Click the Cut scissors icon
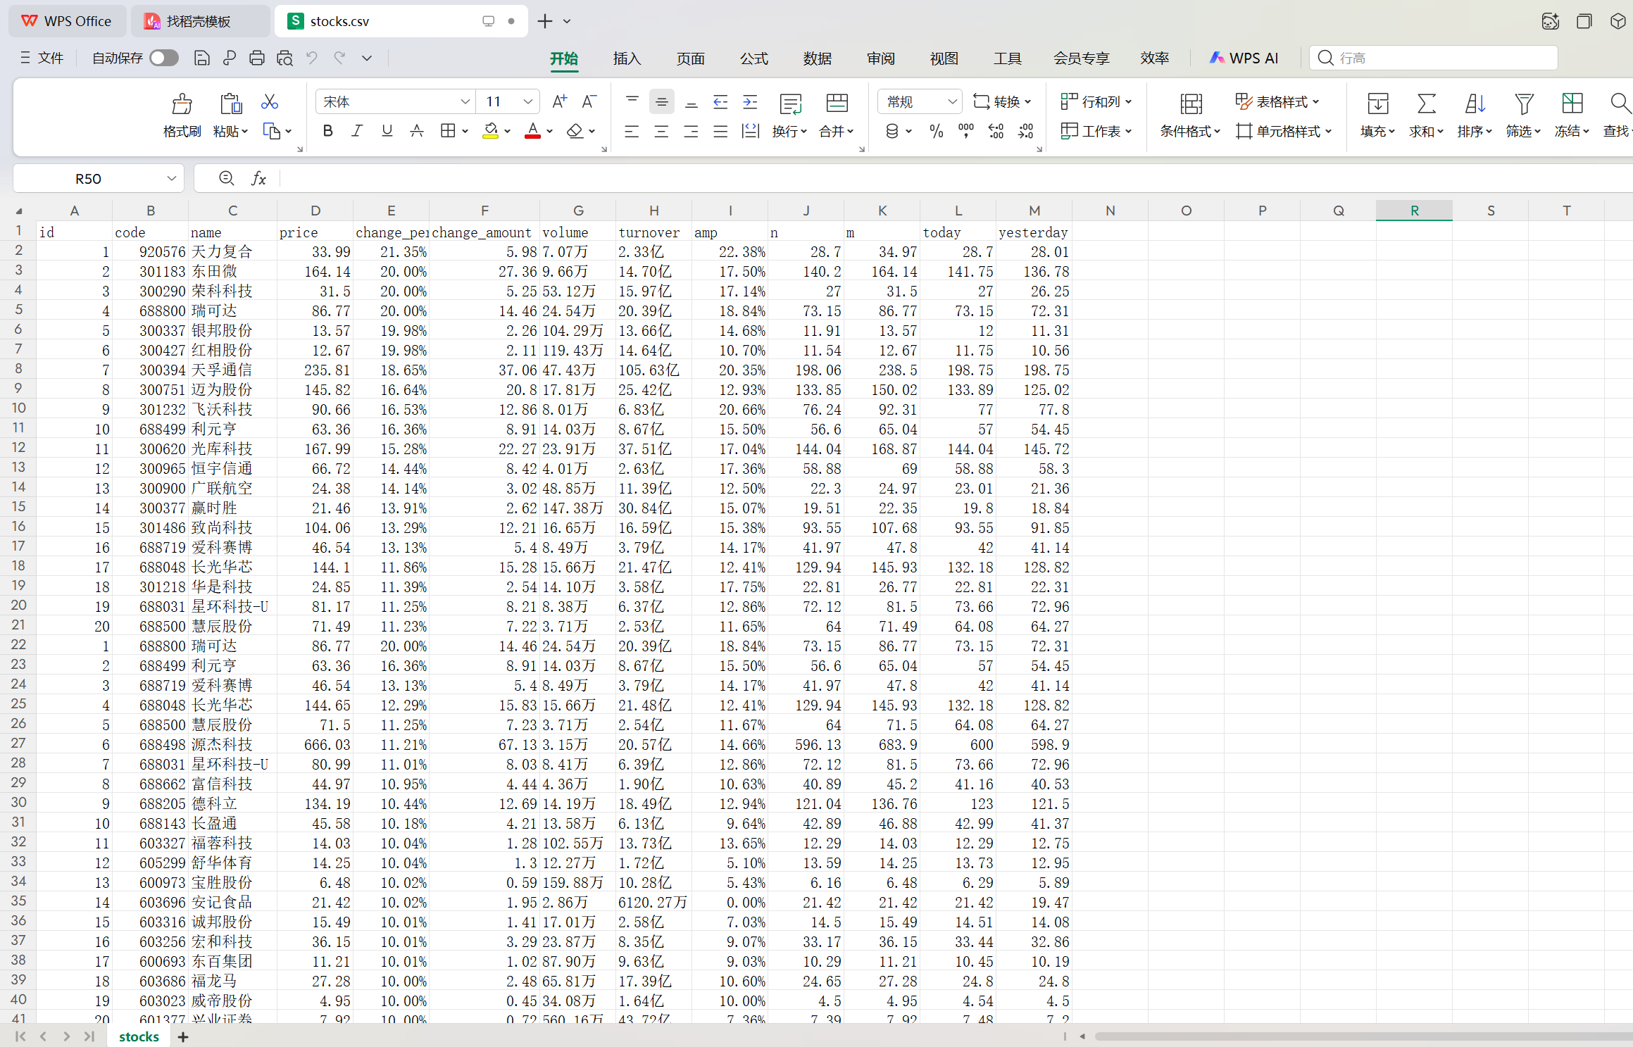This screenshot has width=1633, height=1047. (269, 102)
